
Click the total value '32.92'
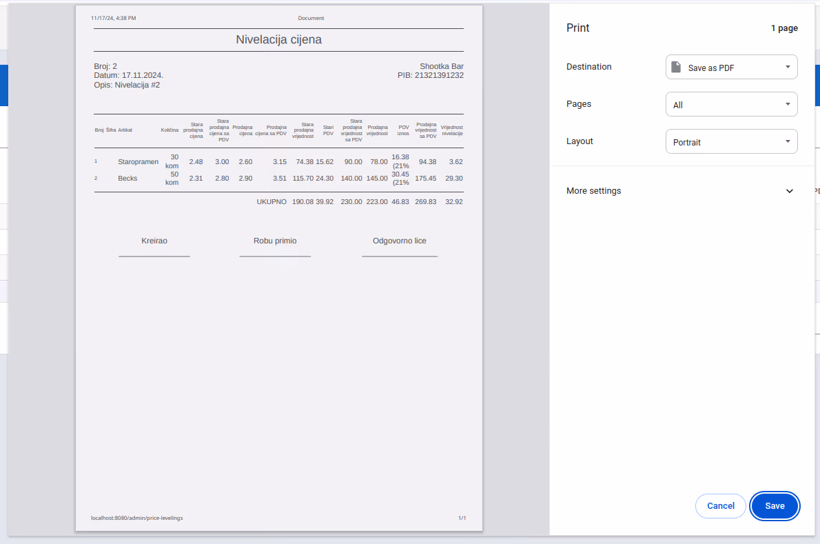(454, 202)
